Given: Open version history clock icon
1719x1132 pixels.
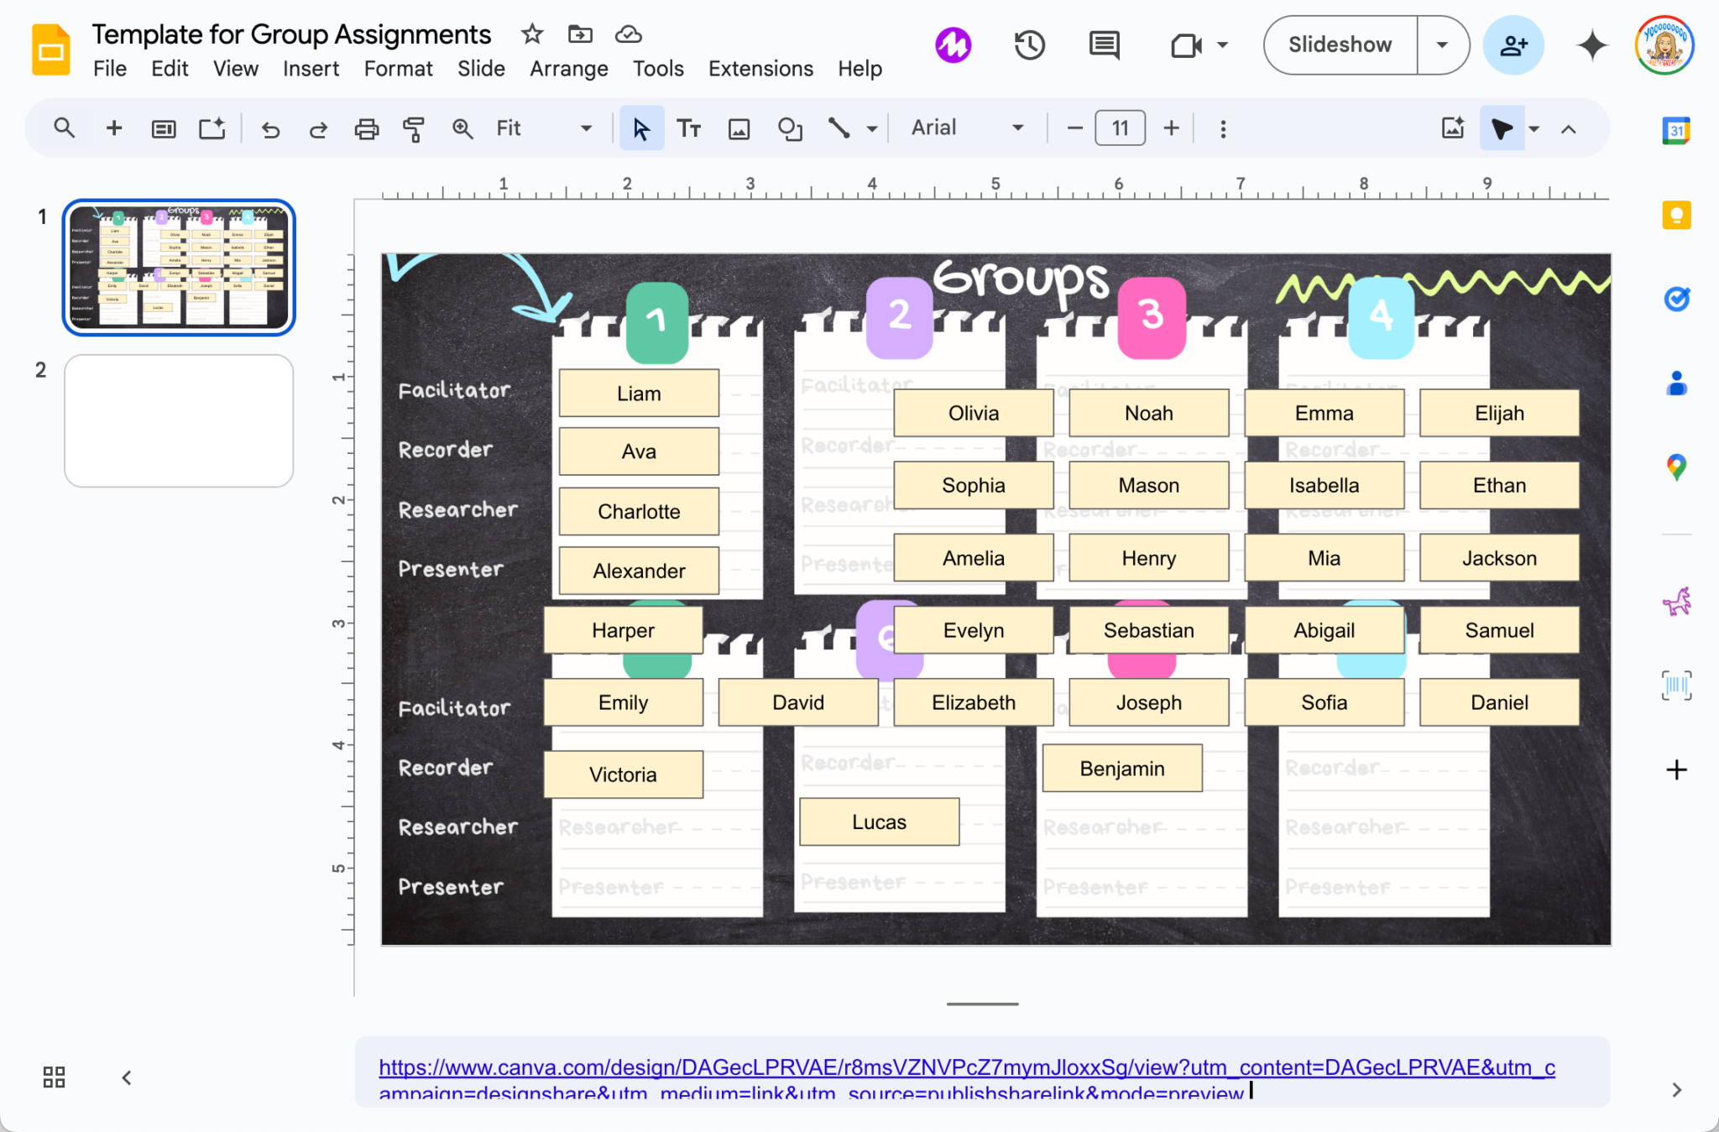Looking at the screenshot, I should pos(1029,44).
